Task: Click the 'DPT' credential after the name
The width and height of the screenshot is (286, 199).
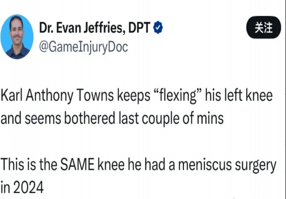Action: click(x=139, y=28)
